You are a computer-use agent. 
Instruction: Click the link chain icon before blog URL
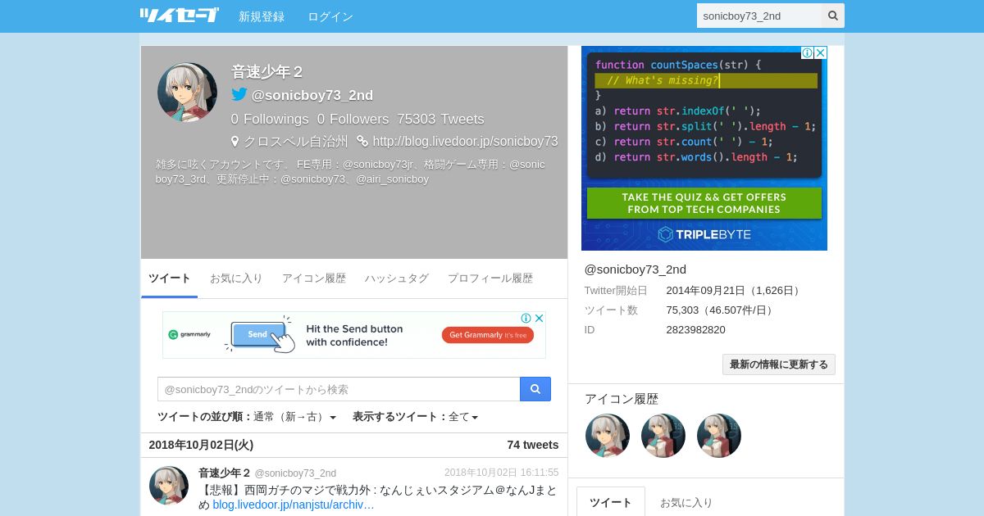tap(362, 141)
